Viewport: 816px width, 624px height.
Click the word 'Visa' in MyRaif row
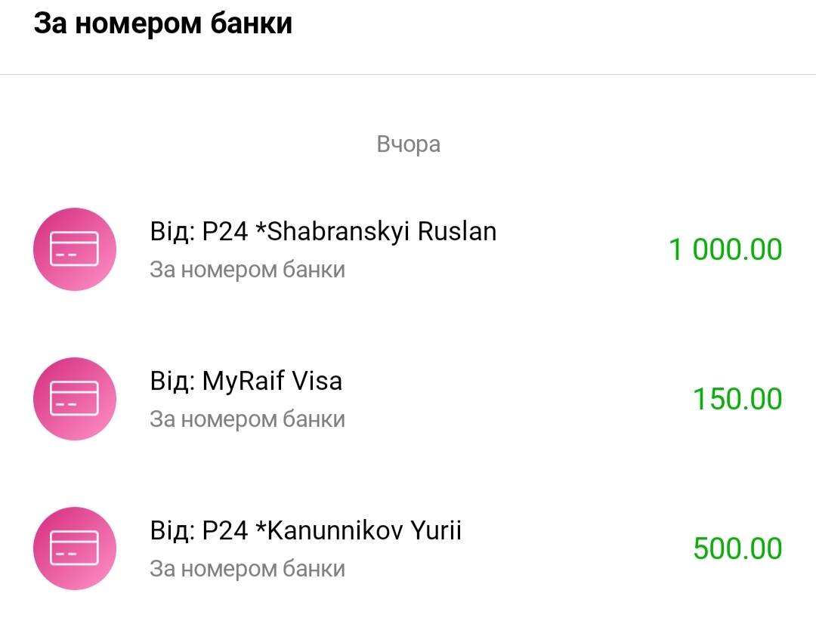coord(317,381)
